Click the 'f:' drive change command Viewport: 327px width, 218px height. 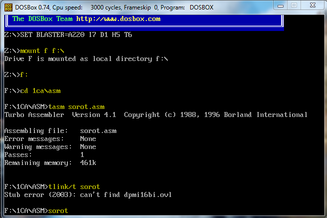point(24,74)
